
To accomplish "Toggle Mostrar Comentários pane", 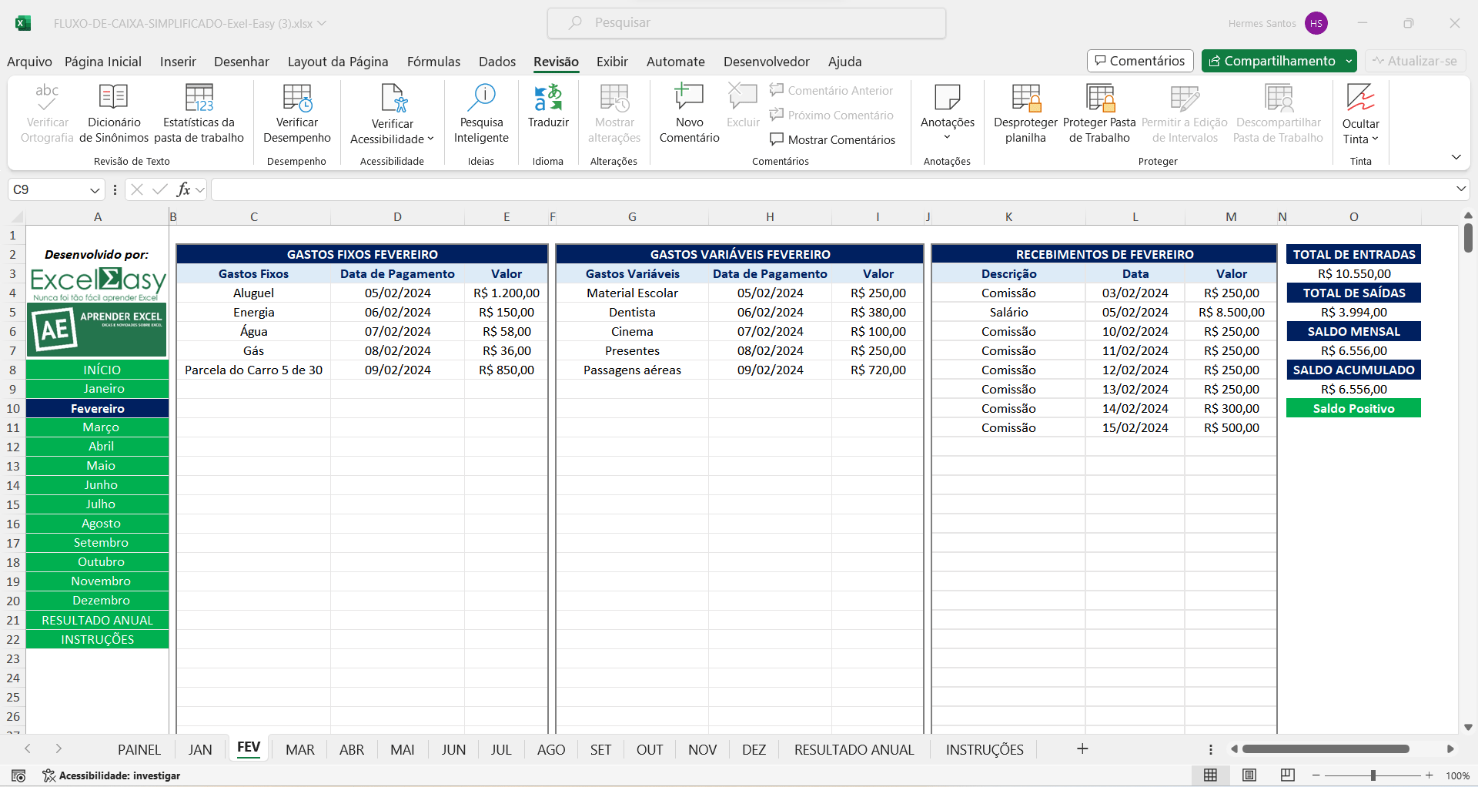I will (x=833, y=139).
